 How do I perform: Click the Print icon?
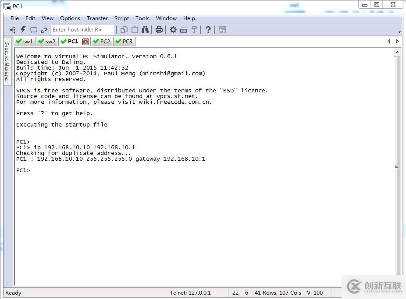(159, 30)
